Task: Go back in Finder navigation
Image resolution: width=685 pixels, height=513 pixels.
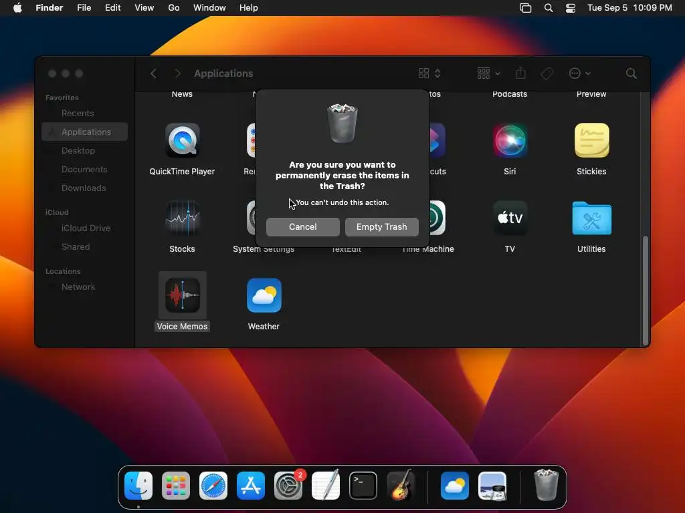Action: pos(153,73)
